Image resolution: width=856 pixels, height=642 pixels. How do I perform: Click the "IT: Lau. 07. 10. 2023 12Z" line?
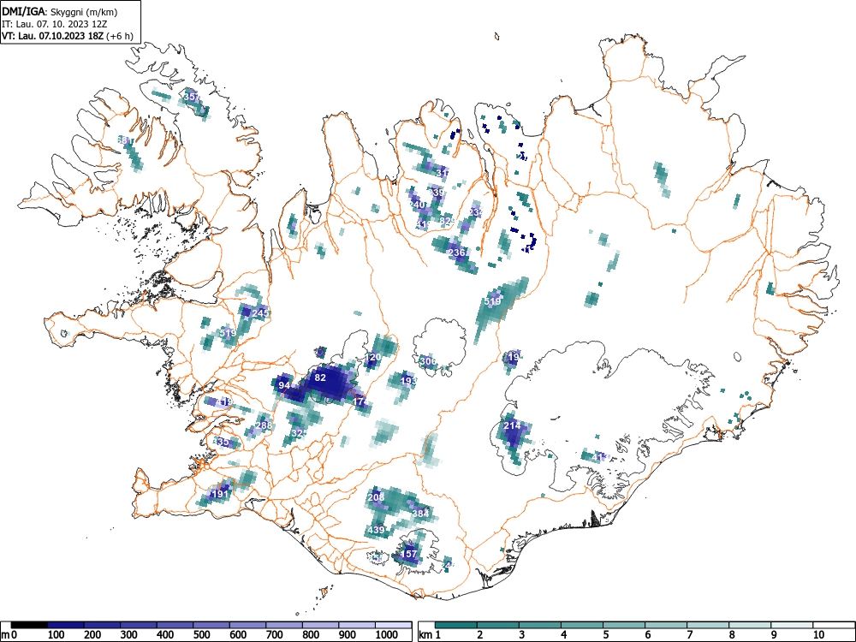coord(56,24)
